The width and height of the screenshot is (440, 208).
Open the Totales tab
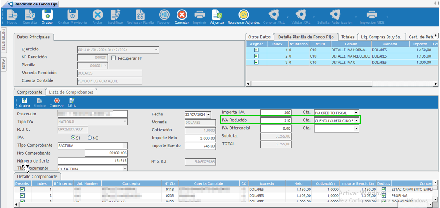348,37
